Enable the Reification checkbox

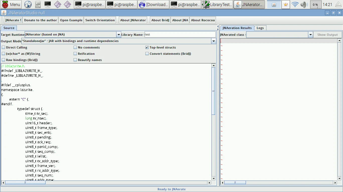point(75,54)
